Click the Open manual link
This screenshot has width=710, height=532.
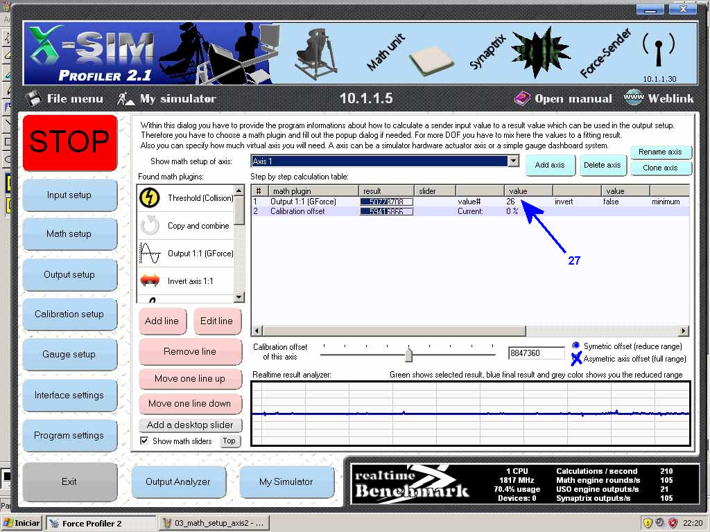[x=573, y=98]
